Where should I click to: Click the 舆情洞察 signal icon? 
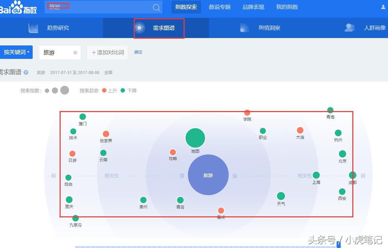(244, 28)
